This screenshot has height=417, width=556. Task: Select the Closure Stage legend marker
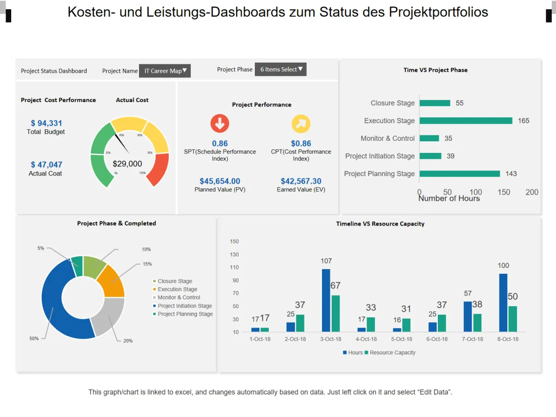[155, 281]
